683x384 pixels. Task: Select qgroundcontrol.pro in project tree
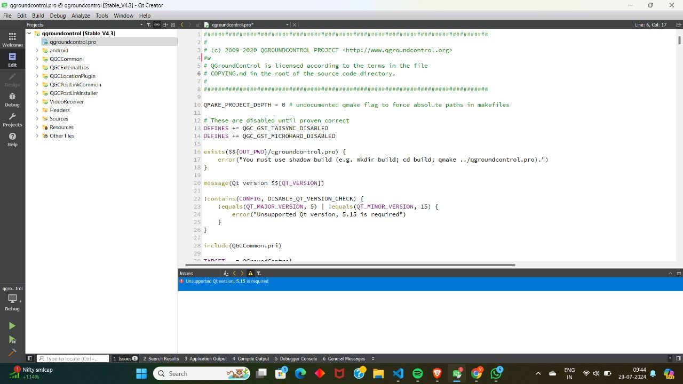tap(73, 42)
